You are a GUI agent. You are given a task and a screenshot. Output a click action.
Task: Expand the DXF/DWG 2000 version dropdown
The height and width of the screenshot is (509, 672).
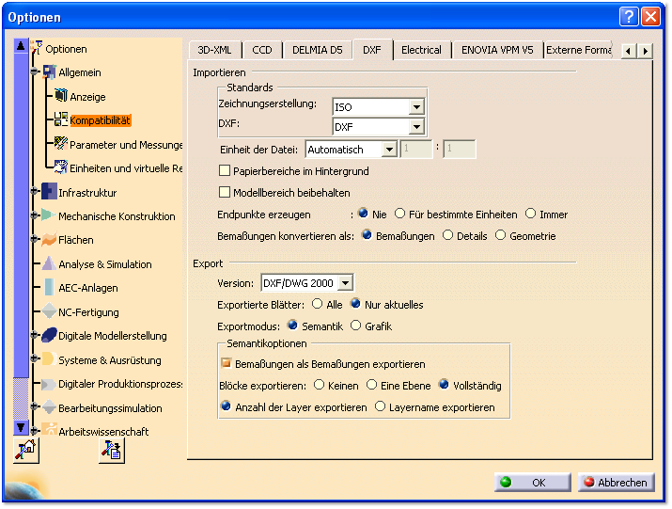pos(345,283)
